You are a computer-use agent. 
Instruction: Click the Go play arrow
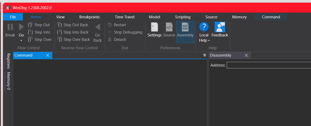point(21,27)
